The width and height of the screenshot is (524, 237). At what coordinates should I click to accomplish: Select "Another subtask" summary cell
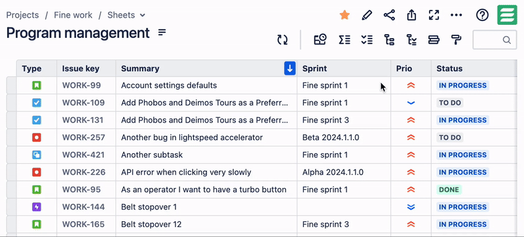(x=206, y=155)
